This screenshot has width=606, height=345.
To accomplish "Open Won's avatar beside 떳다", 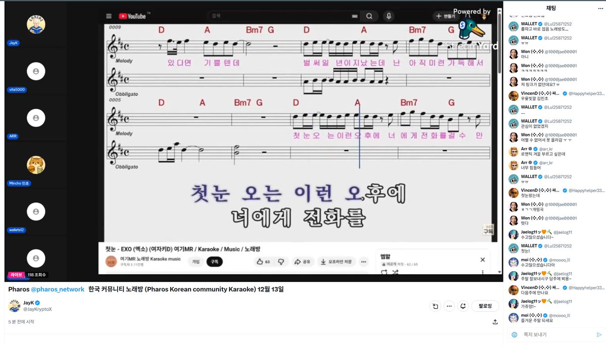I will click(513, 221).
